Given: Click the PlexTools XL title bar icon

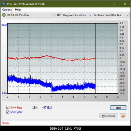Looking at the screenshot, I should [4, 4].
